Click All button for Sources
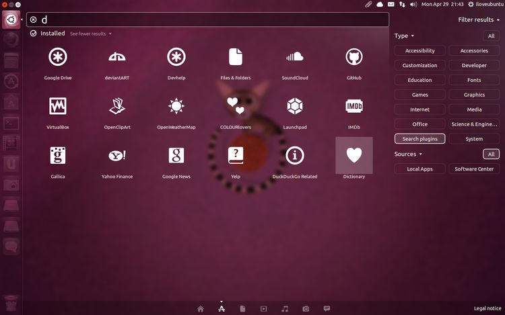Screen dimensions: 505x315 (491, 154)
